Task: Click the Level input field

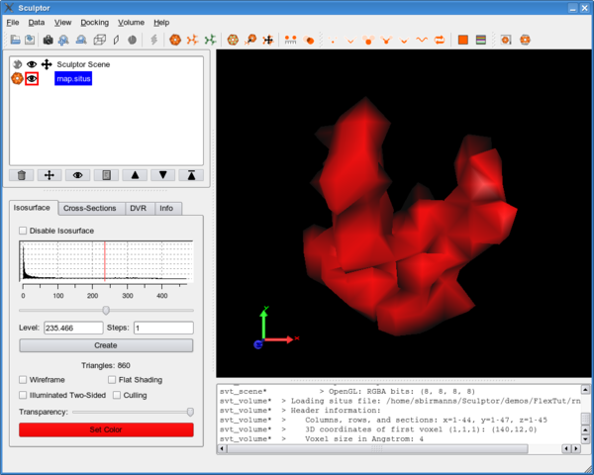Action: 73,328
